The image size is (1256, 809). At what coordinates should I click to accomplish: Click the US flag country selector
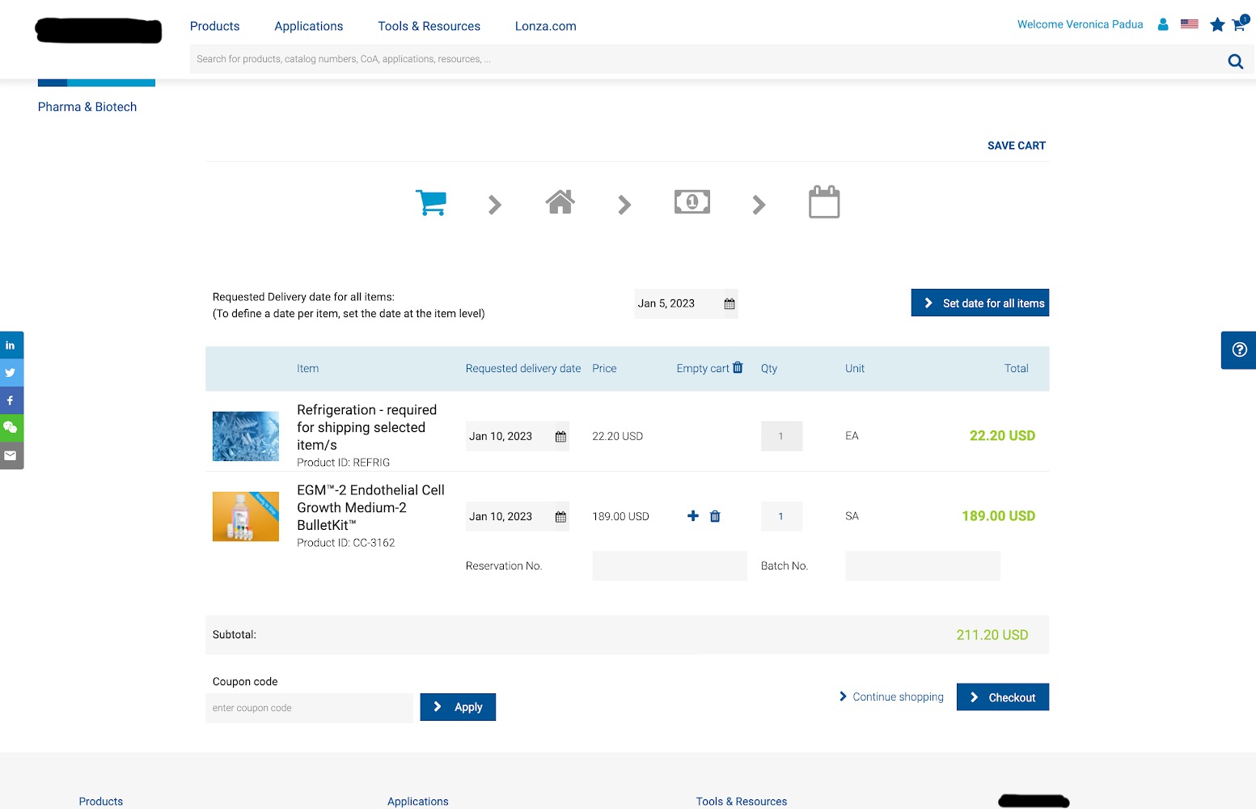pos(1189,24)
